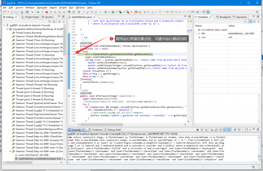Toggle the breakpoint marker at line 131
The width and height of the screenshot is (263, 171).
pos(69,54)
